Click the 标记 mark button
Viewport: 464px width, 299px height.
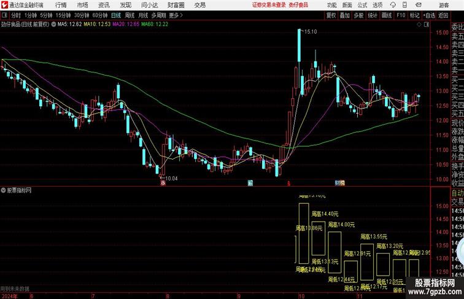414,15
